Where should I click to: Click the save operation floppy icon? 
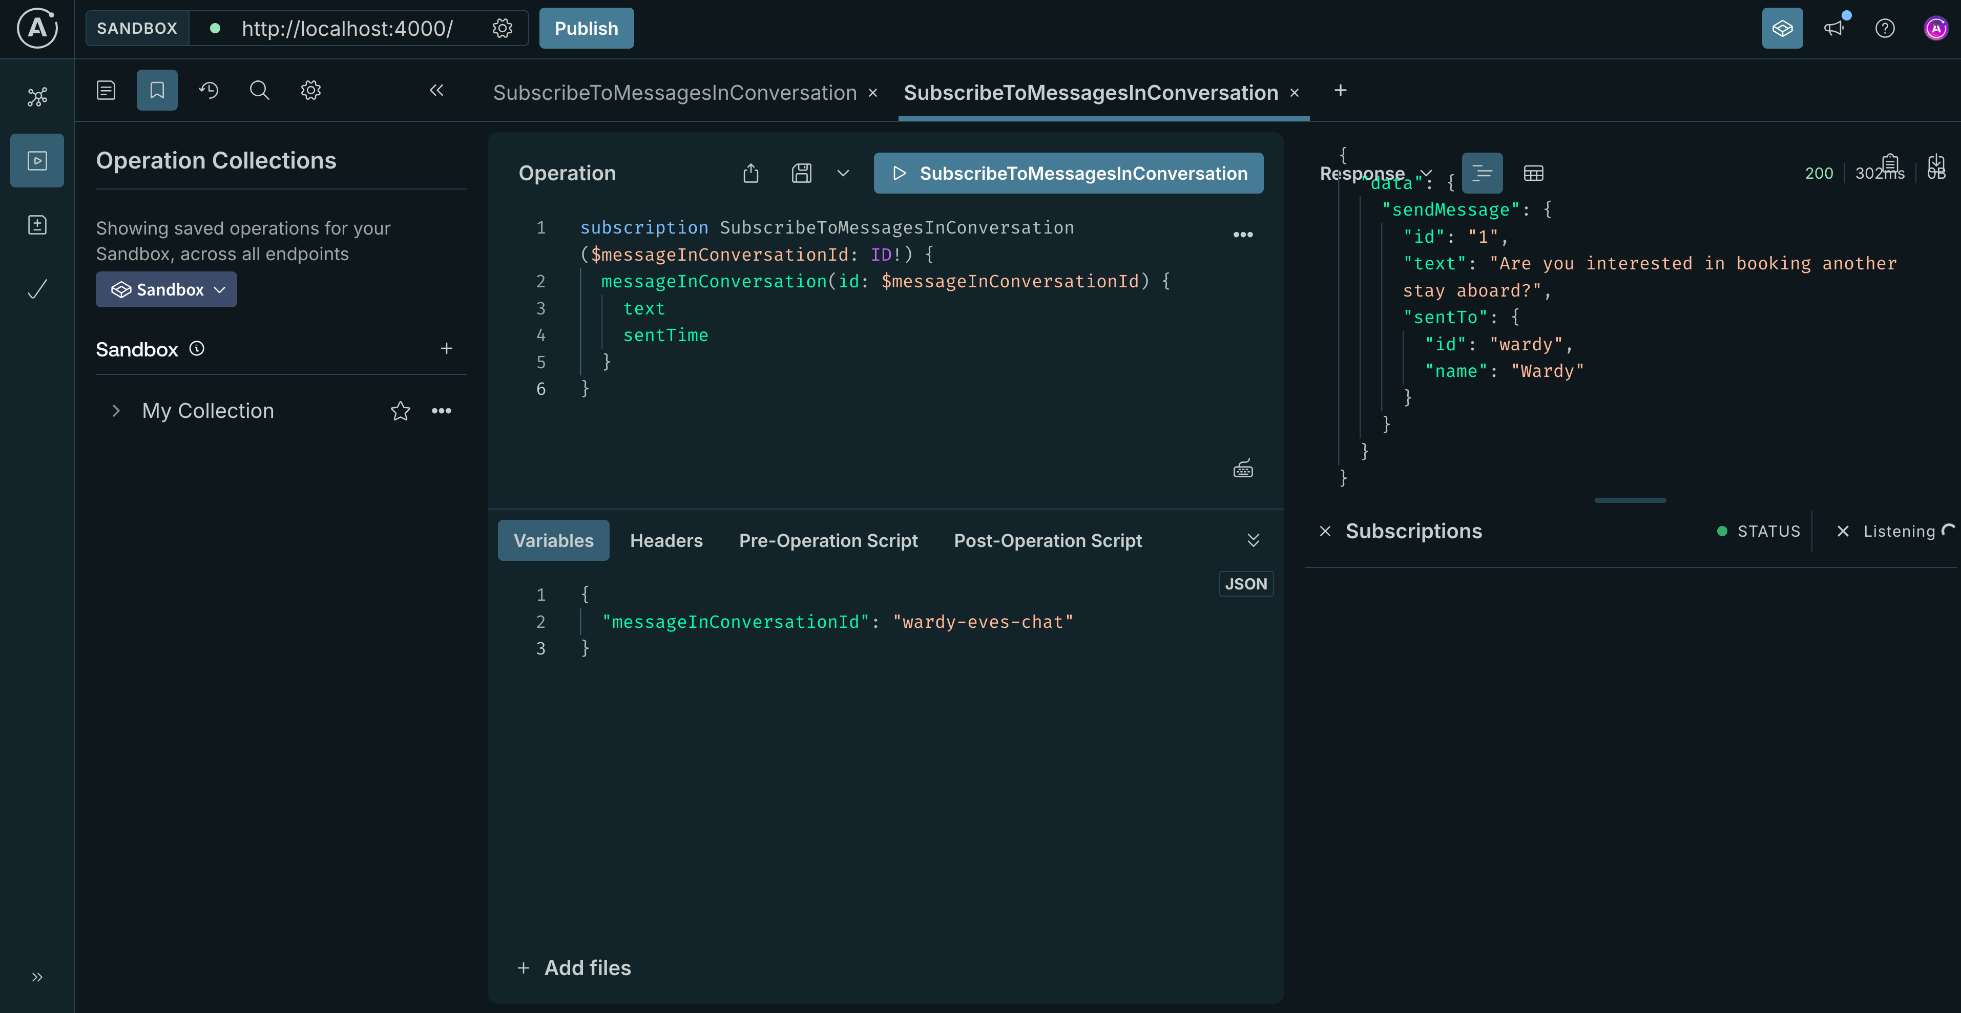[802, 174]
